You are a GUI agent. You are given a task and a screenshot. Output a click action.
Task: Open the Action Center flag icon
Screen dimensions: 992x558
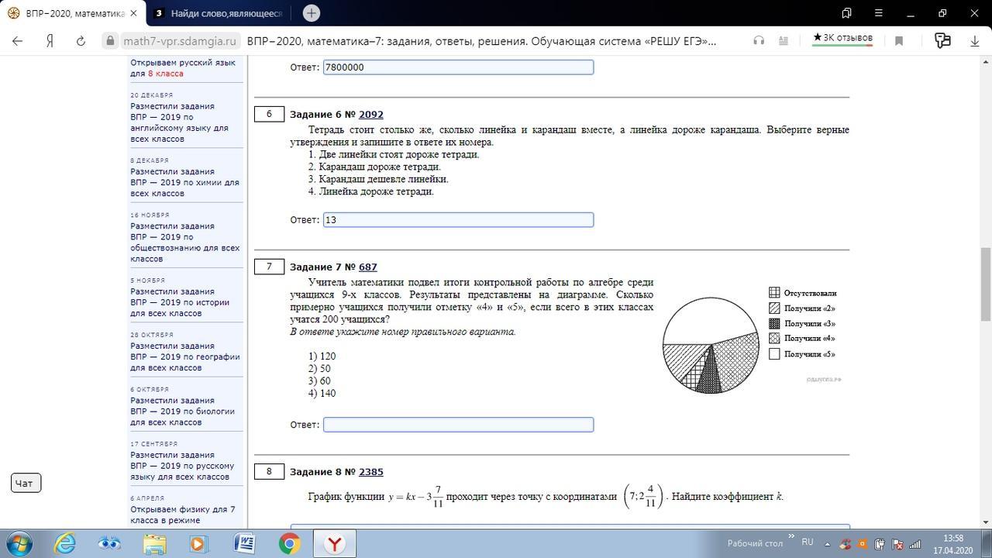(897, 544)
